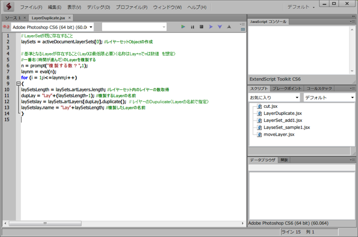Select the JavaScript コンソール tab
This screenshot has height=237, width=358.
click(268, 21)
